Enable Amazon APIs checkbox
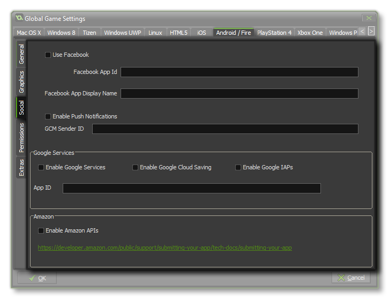Screen dimensions: 389x299 pos(41,230)
